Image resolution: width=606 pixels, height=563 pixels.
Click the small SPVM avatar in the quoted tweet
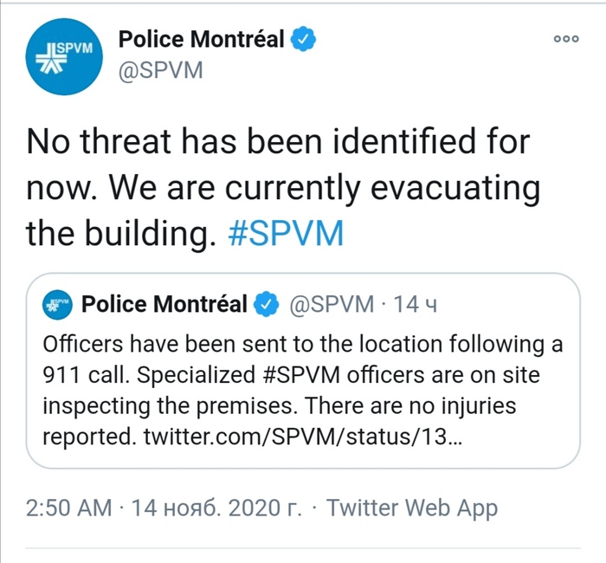coord(58,305)
